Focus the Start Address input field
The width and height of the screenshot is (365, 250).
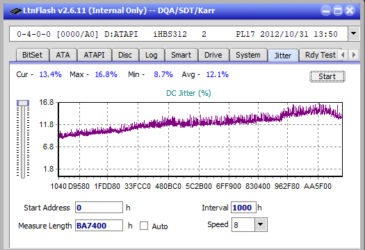click(x=99, y=207)
